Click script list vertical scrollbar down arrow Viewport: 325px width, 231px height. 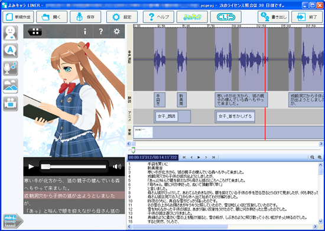coord(320,221)
